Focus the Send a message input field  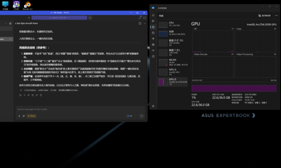click(80, 109)
